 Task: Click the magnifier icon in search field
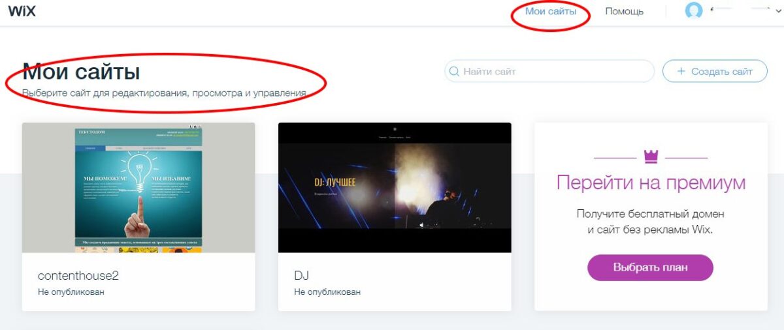pos(453,71)
